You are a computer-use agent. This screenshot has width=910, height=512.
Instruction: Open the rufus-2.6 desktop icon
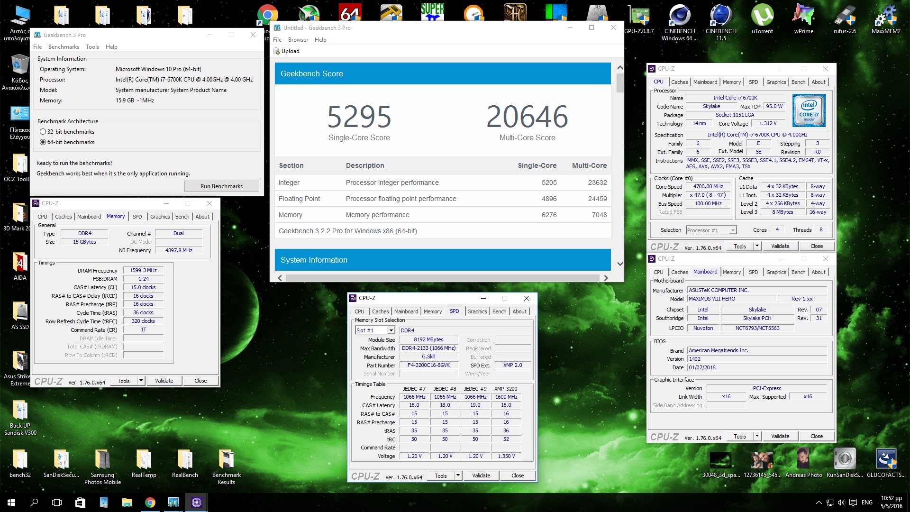click(845, 20)
